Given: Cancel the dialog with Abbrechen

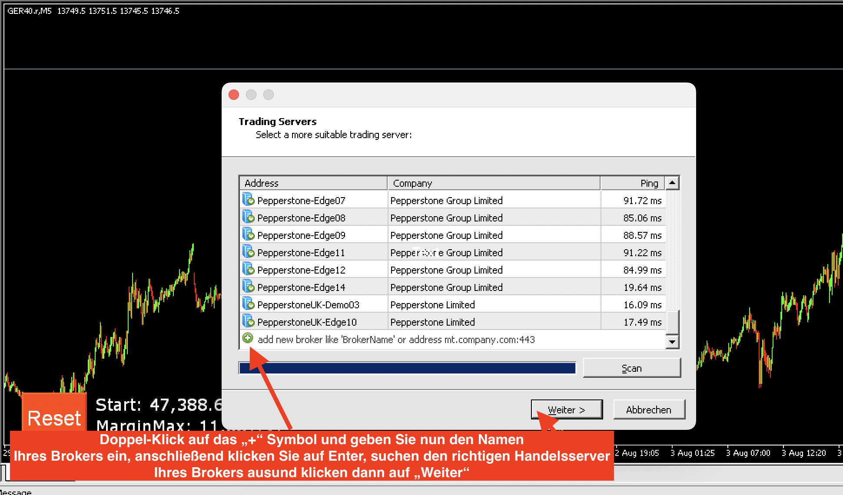Looking at the screenshot, I should click(649, 409).
